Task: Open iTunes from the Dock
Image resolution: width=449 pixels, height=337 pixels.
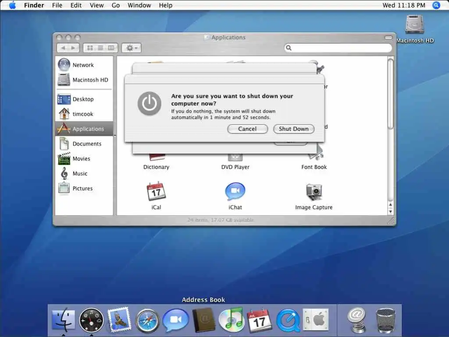Action: pos(232,319)
